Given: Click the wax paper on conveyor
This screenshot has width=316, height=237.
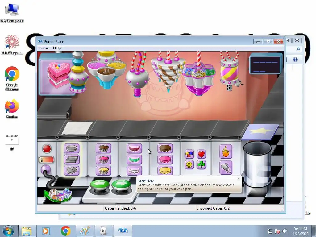Looking at the screenshot, I should [77, 128].
